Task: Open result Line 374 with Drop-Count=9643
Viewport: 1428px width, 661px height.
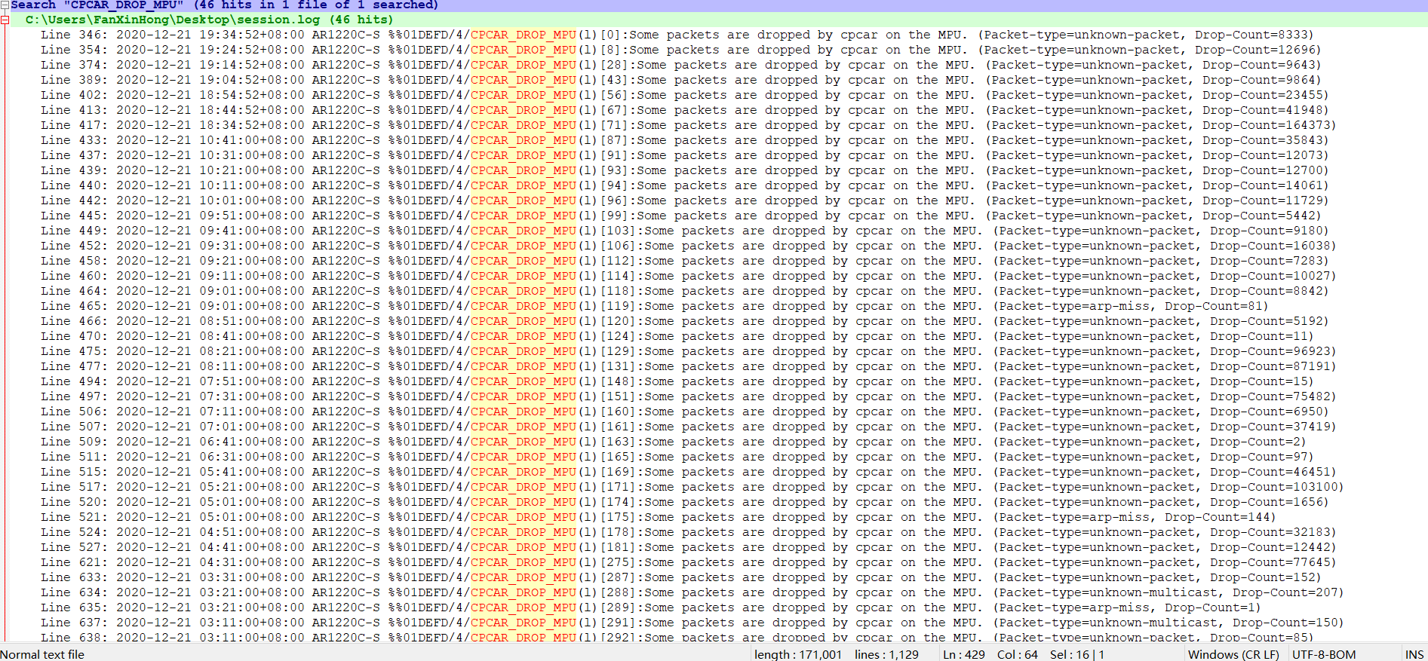Action: (681, 65)
